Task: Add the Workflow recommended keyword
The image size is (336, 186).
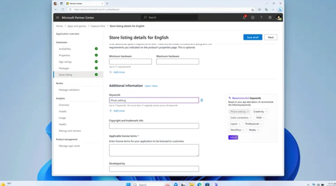Action: (x=237, y=130)
